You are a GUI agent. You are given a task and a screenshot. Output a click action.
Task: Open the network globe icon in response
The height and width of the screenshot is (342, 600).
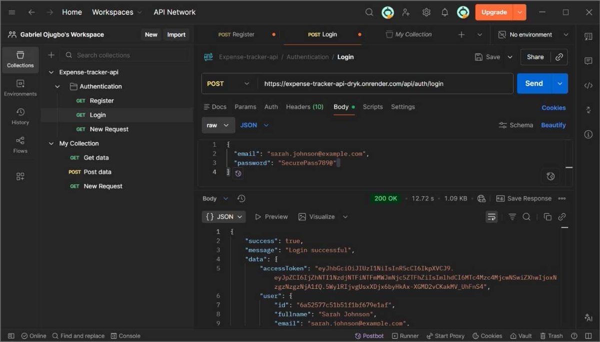coord(481,198)
